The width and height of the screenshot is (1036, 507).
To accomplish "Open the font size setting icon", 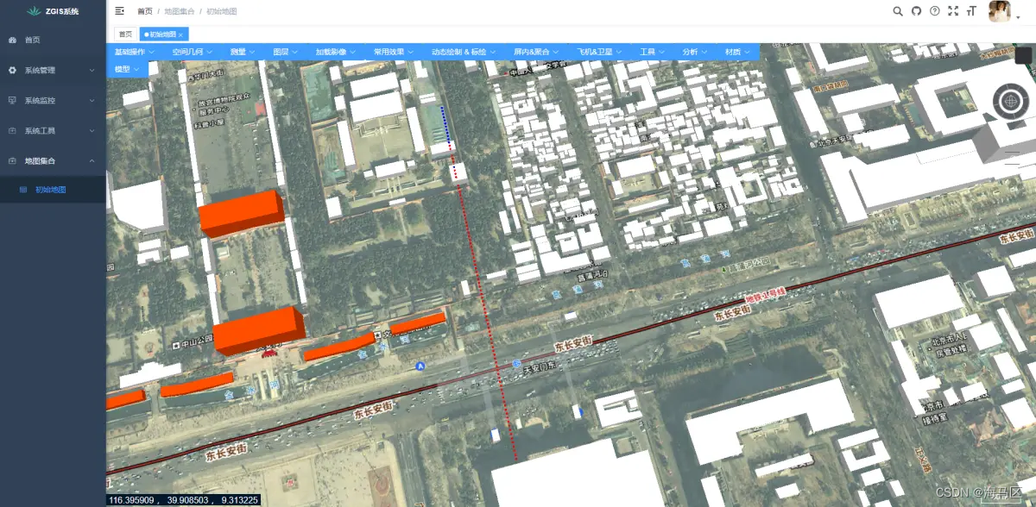I will coord(971,11).
